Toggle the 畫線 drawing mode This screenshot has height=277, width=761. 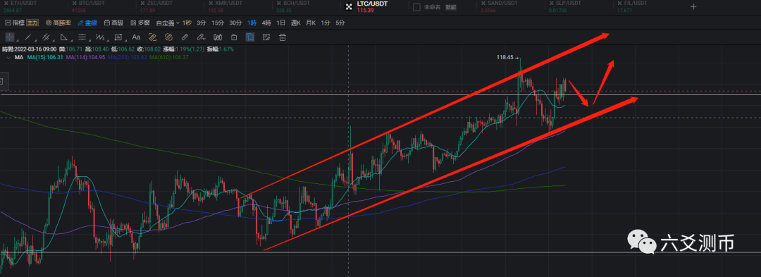tap(87, 23)
